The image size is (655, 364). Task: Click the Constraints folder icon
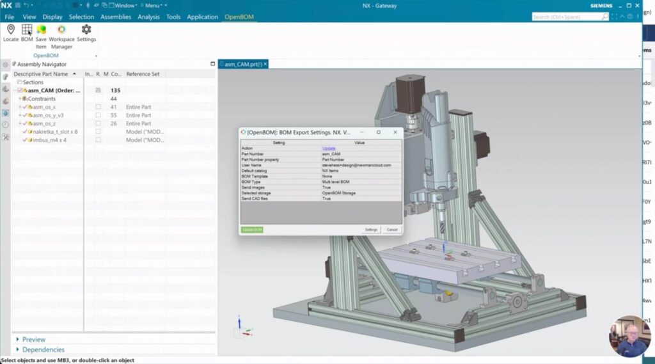[x=24, y=99]
